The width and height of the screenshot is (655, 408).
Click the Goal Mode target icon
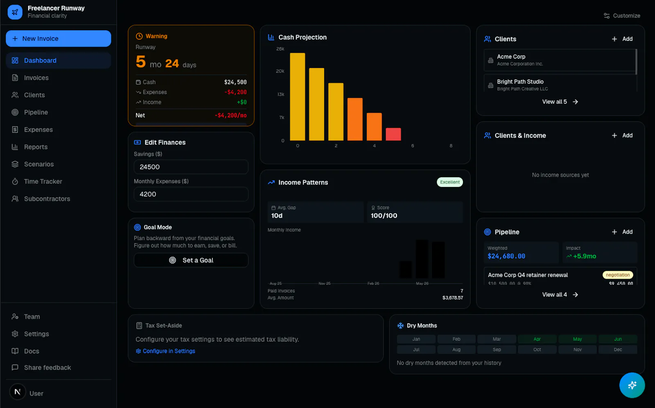click(138, 228)
